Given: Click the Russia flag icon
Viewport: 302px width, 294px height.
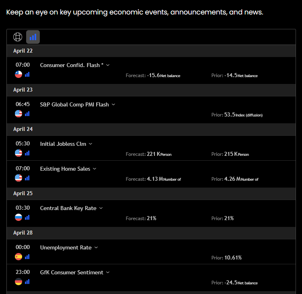Looking at the screenshot, I should tap(18, 217).
